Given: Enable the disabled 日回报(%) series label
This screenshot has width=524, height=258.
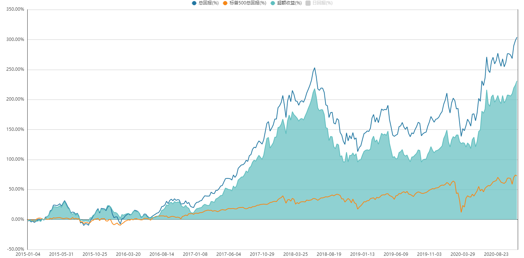Looking at the screenshot, I should pos(322,3).
